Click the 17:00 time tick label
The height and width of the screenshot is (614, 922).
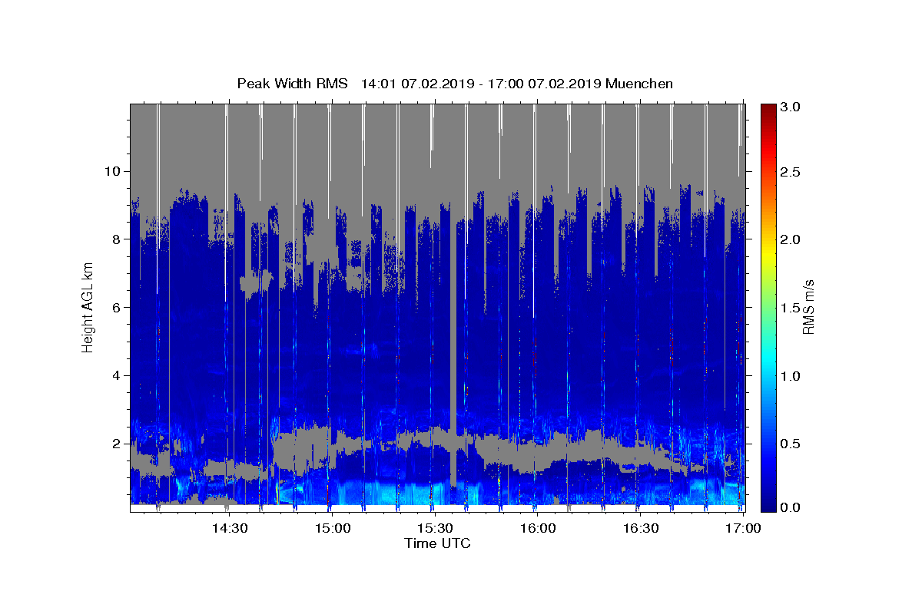(744, 528)
